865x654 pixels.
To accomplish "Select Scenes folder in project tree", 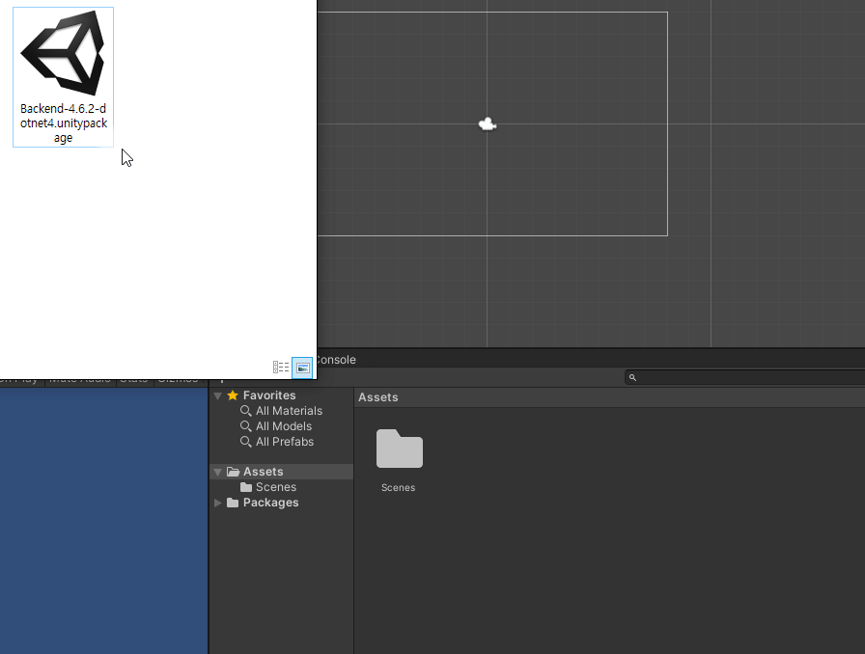I will (x=276, y=487).
